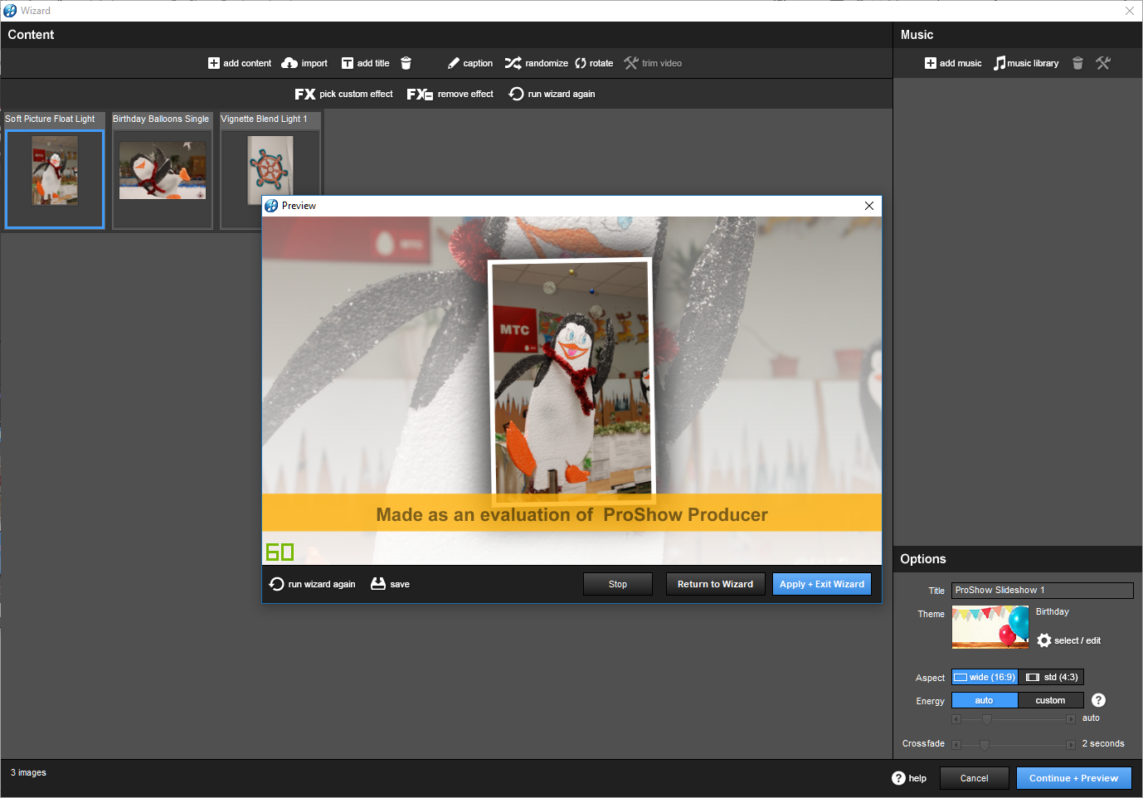1143x798 pixels.
Task: Click run wizard again in Preview window
Action: coord(312,584)
